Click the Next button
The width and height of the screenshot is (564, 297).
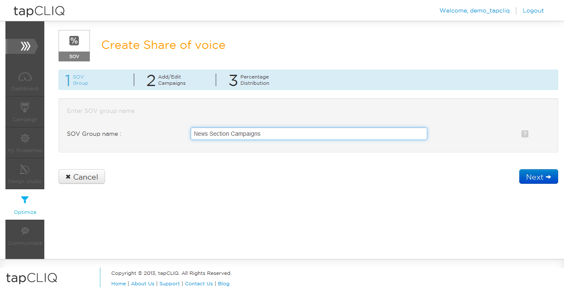tap(538, 177)
